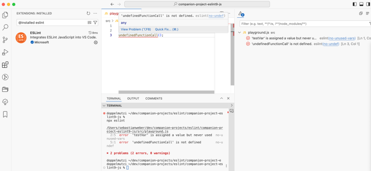371x171 pixels.
Task: Open the Source Control view
Action: coord(5,40)
